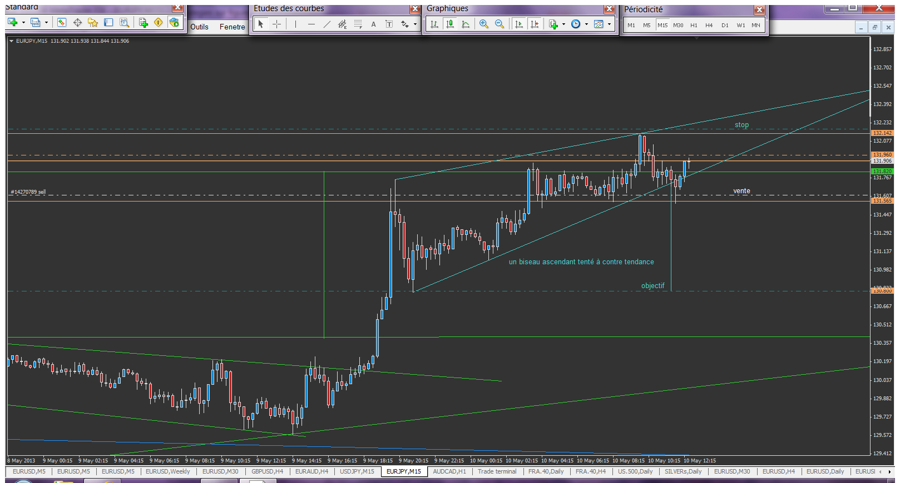The height and width of the screenshot is (483, 900).
Task: Click the periods clock icon
Action: [x=576, y=24]
